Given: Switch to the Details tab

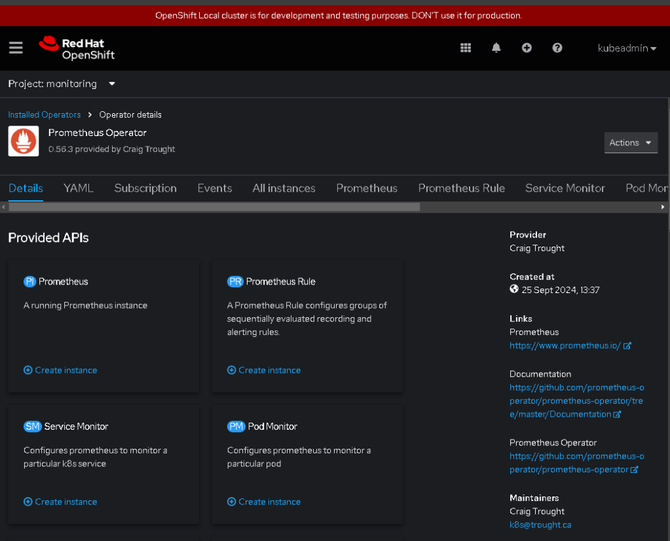Looking at the screenshot, I should 26,188.
